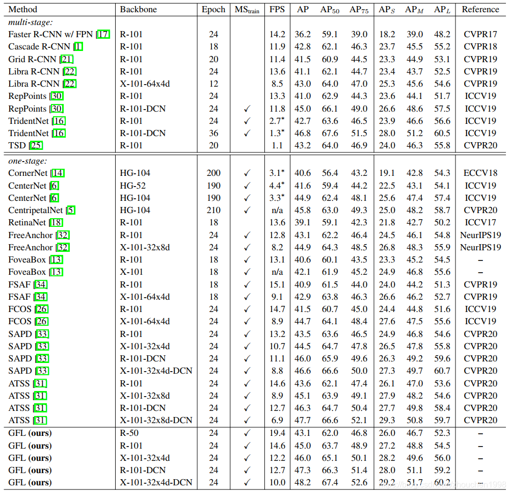Click the AP75 column header
The height and width of the screenshot is (494, 511).
(x=359, y=10)
